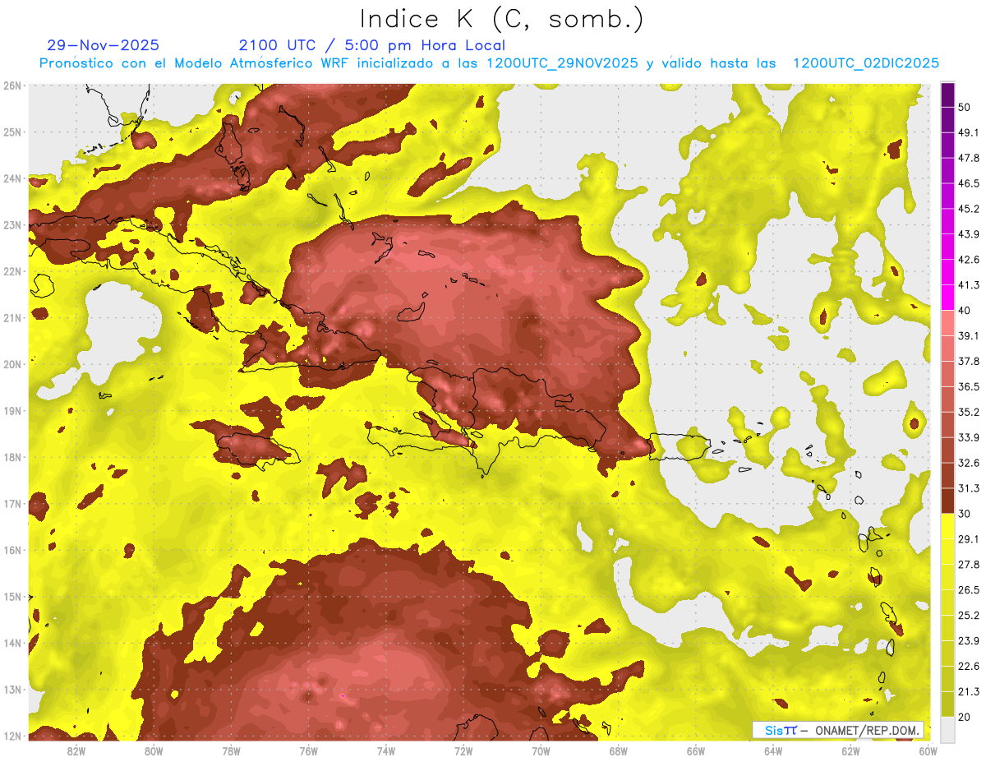This screenshot has height=762, width=986.
Task: Click the "26N" latitude label
Action: pyautogui.click(x=12, y=85)
